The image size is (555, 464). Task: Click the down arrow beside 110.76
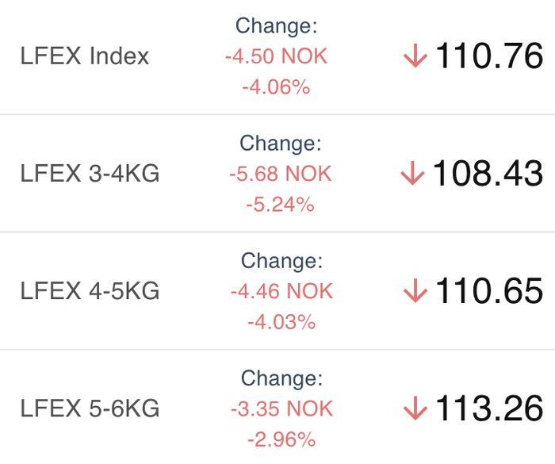pyautogui.click(x=415, y=56)
